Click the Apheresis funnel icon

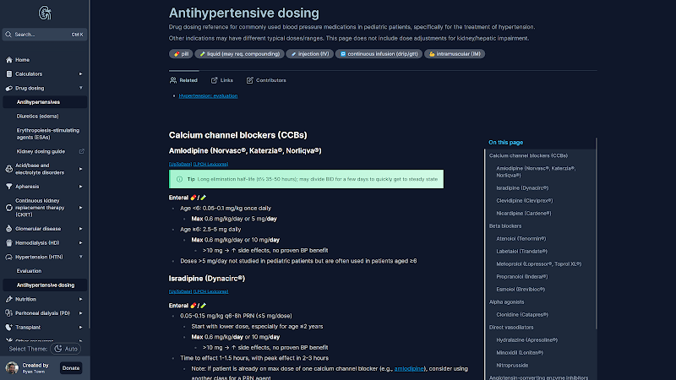9,187
